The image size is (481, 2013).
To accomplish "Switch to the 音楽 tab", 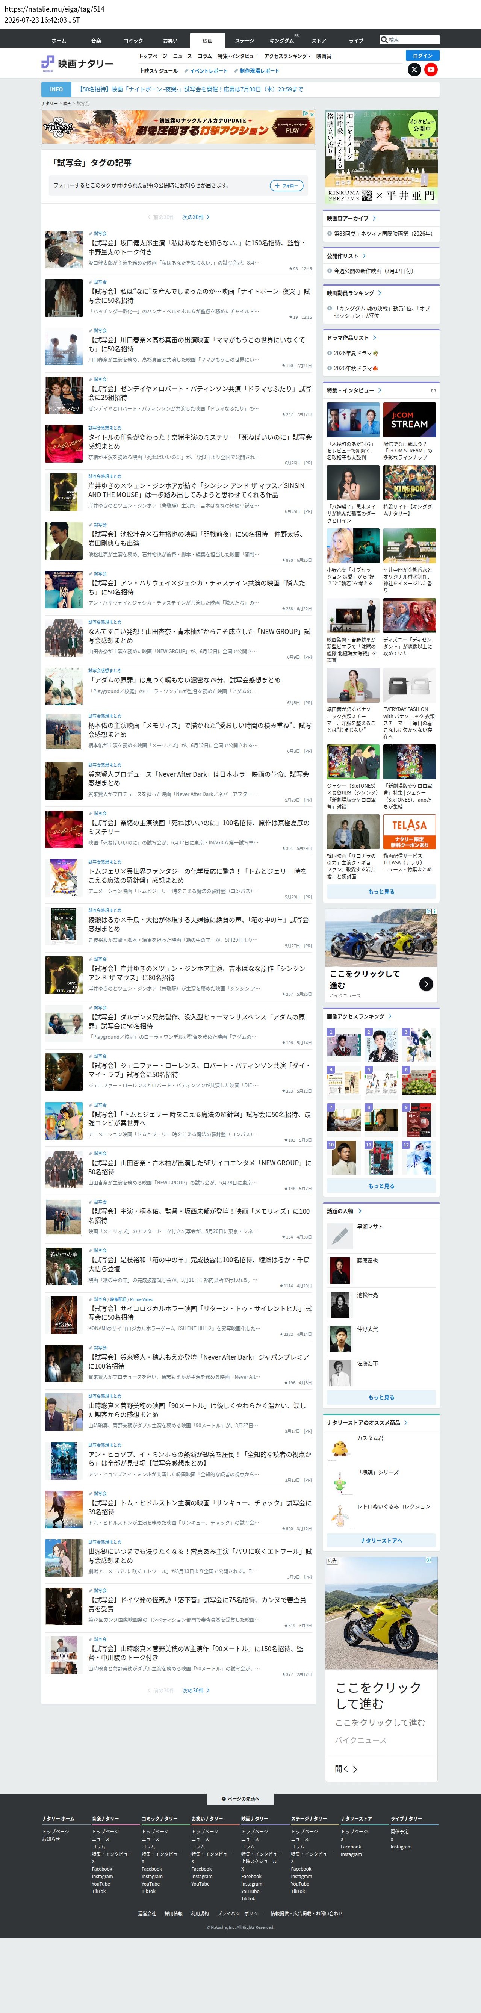I will (x=96, y=41).
